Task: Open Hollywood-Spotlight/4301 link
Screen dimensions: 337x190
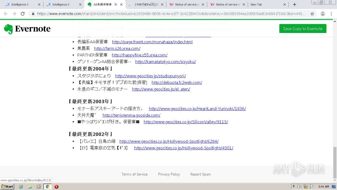Action: (184, 148)
